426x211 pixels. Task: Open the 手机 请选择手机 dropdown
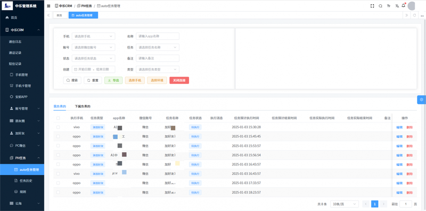tap(94, 36)
